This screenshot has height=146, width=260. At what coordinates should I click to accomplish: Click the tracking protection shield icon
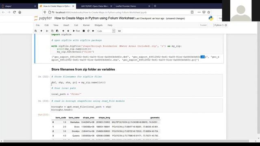(45, 12)
